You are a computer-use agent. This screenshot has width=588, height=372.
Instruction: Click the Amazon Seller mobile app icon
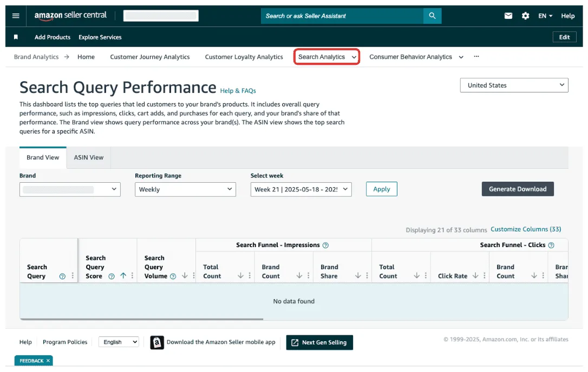(x=157, y=342)
